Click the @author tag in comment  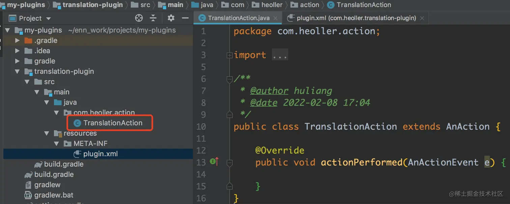click(x=269, y=91)
